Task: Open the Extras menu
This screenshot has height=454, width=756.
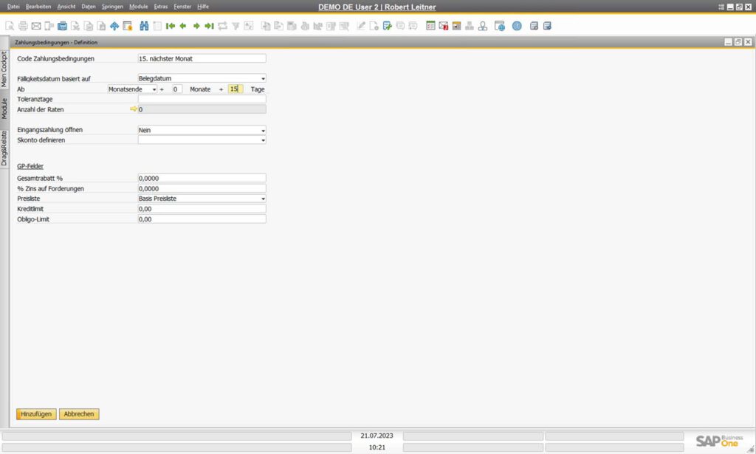Action: (x=160, y=7)
